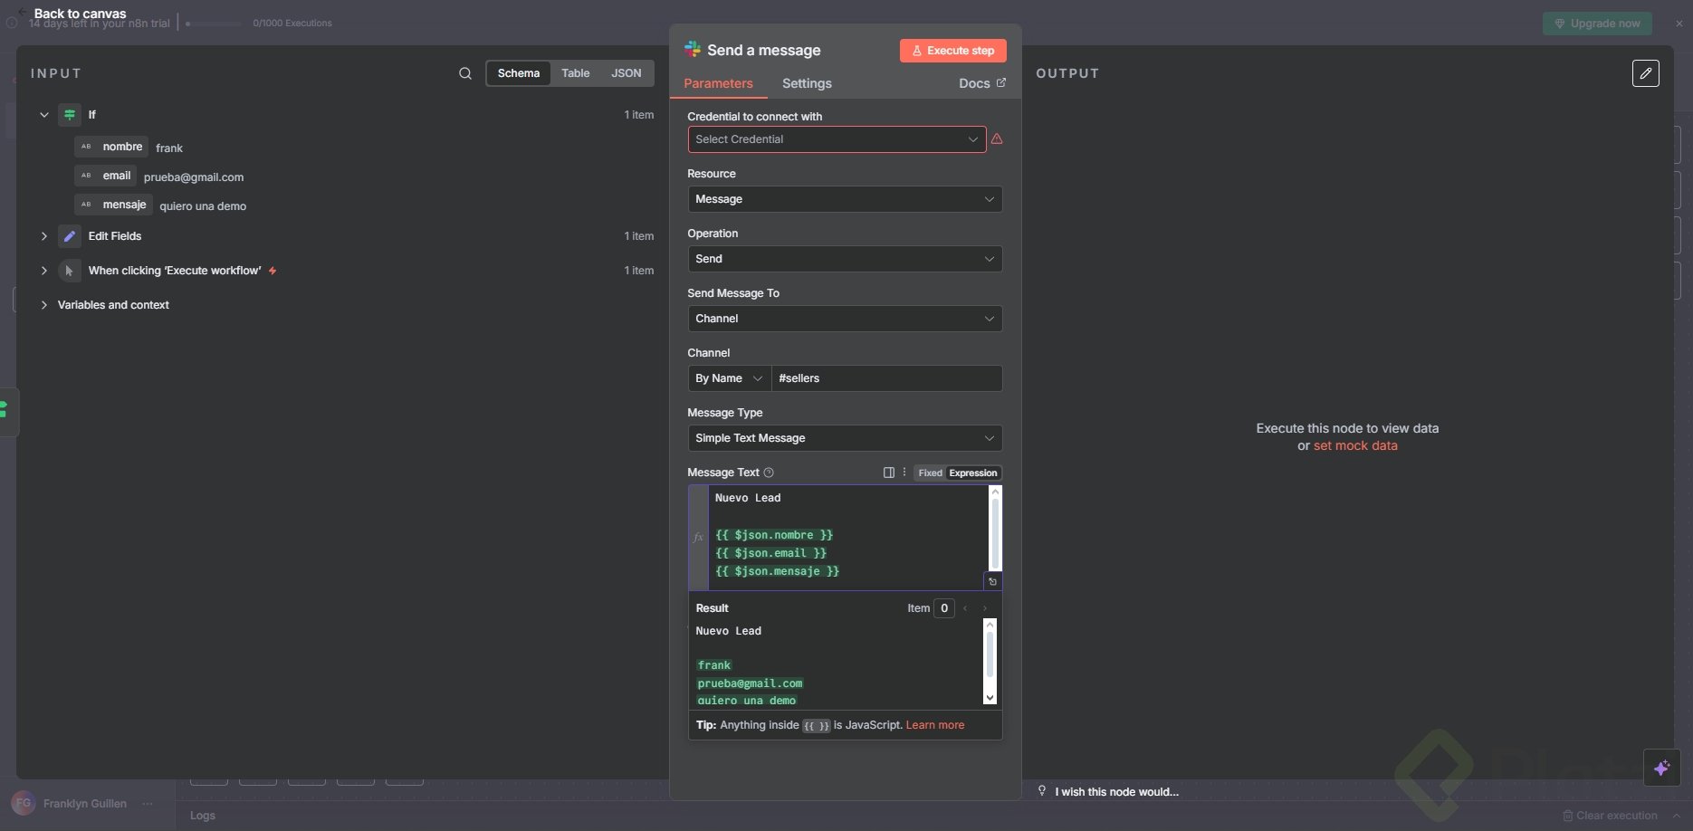Open the Resource dropdown set to Message
This screenshot has width=1693, height=831.
point(845,199)
